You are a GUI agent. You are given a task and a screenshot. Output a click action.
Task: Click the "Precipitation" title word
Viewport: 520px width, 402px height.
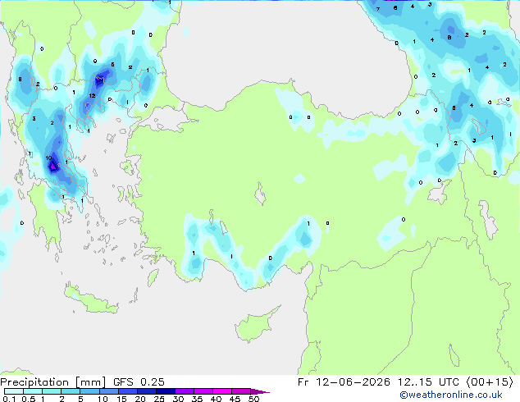click(34, 382)
